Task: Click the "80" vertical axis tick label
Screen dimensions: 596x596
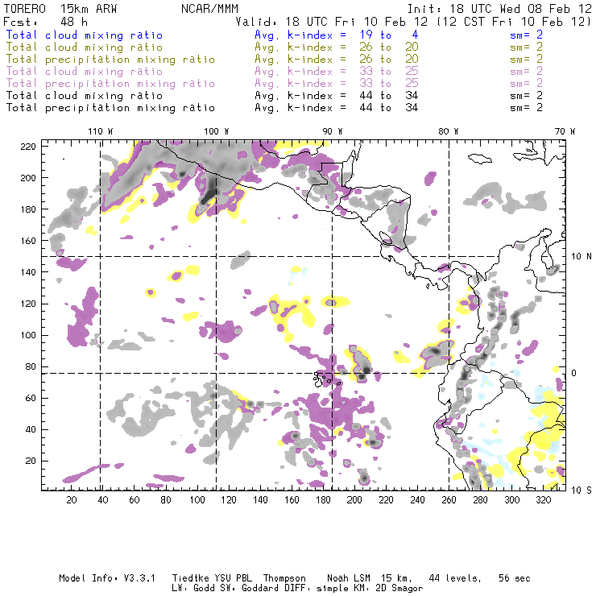Action: (31, 366)
